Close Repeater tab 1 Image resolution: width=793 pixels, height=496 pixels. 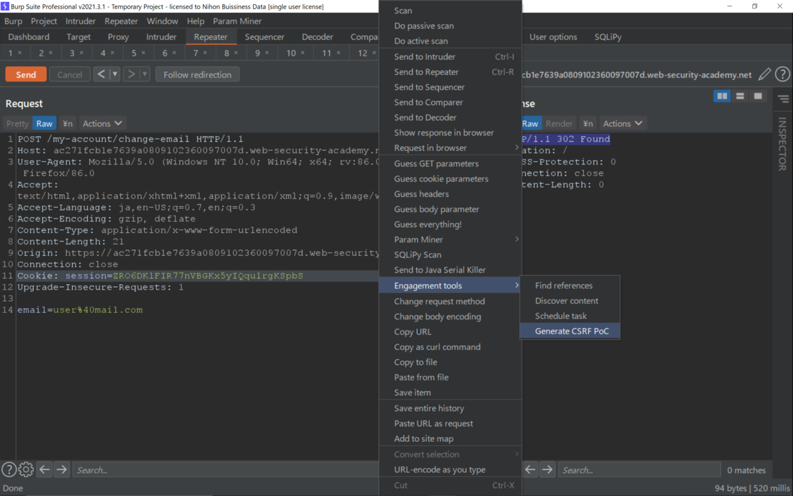(20, 53)
